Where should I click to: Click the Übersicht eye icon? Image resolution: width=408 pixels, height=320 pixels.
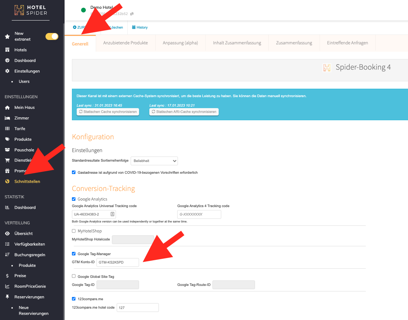coord(7,233)
